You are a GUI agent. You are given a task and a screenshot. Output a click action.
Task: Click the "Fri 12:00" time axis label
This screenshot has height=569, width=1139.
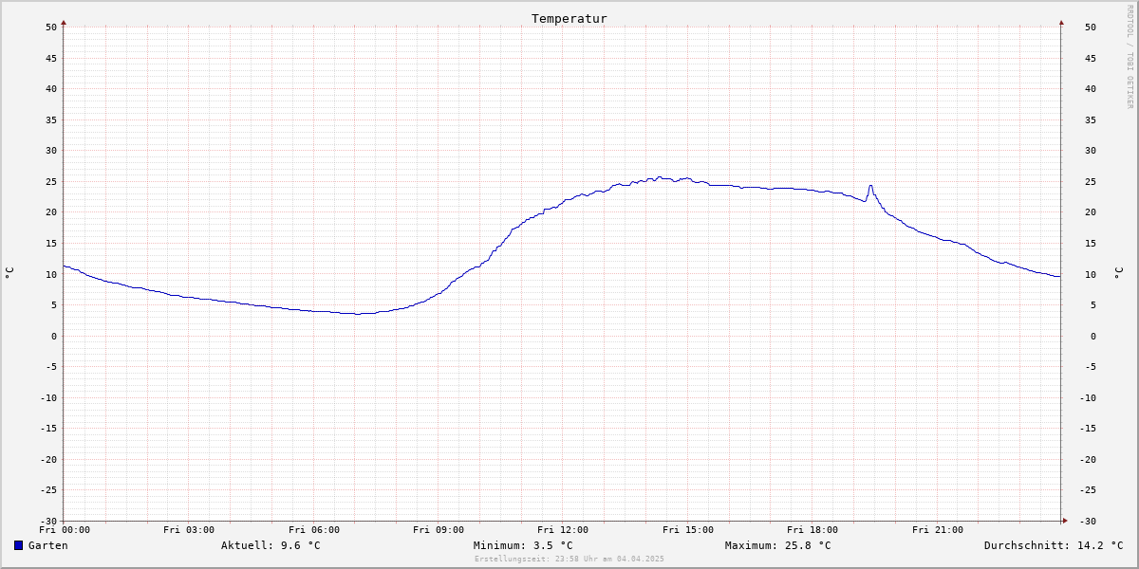(563, 530)
